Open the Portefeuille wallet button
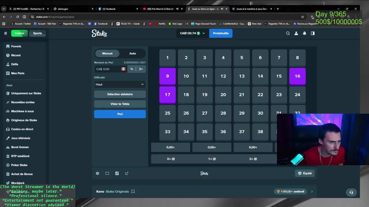Viewport: 369px width, 207px height. click(x=221, y=33)
